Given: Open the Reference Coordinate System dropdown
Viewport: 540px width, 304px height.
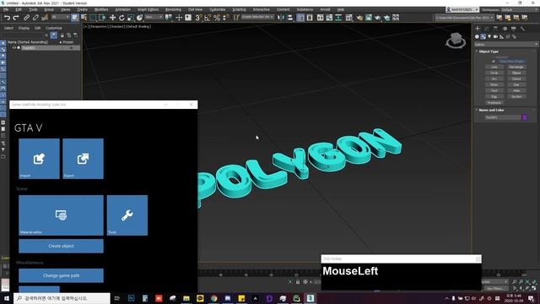Looking at the screenshot, I should coord(154,17).
